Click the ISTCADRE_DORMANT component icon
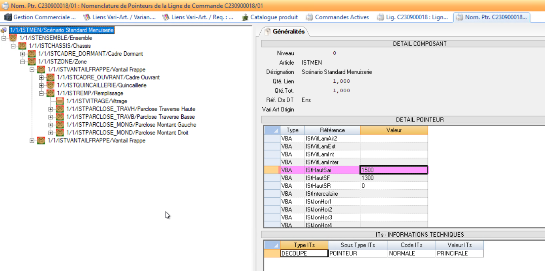Screen dimensions: 545x271 (32, 54)
